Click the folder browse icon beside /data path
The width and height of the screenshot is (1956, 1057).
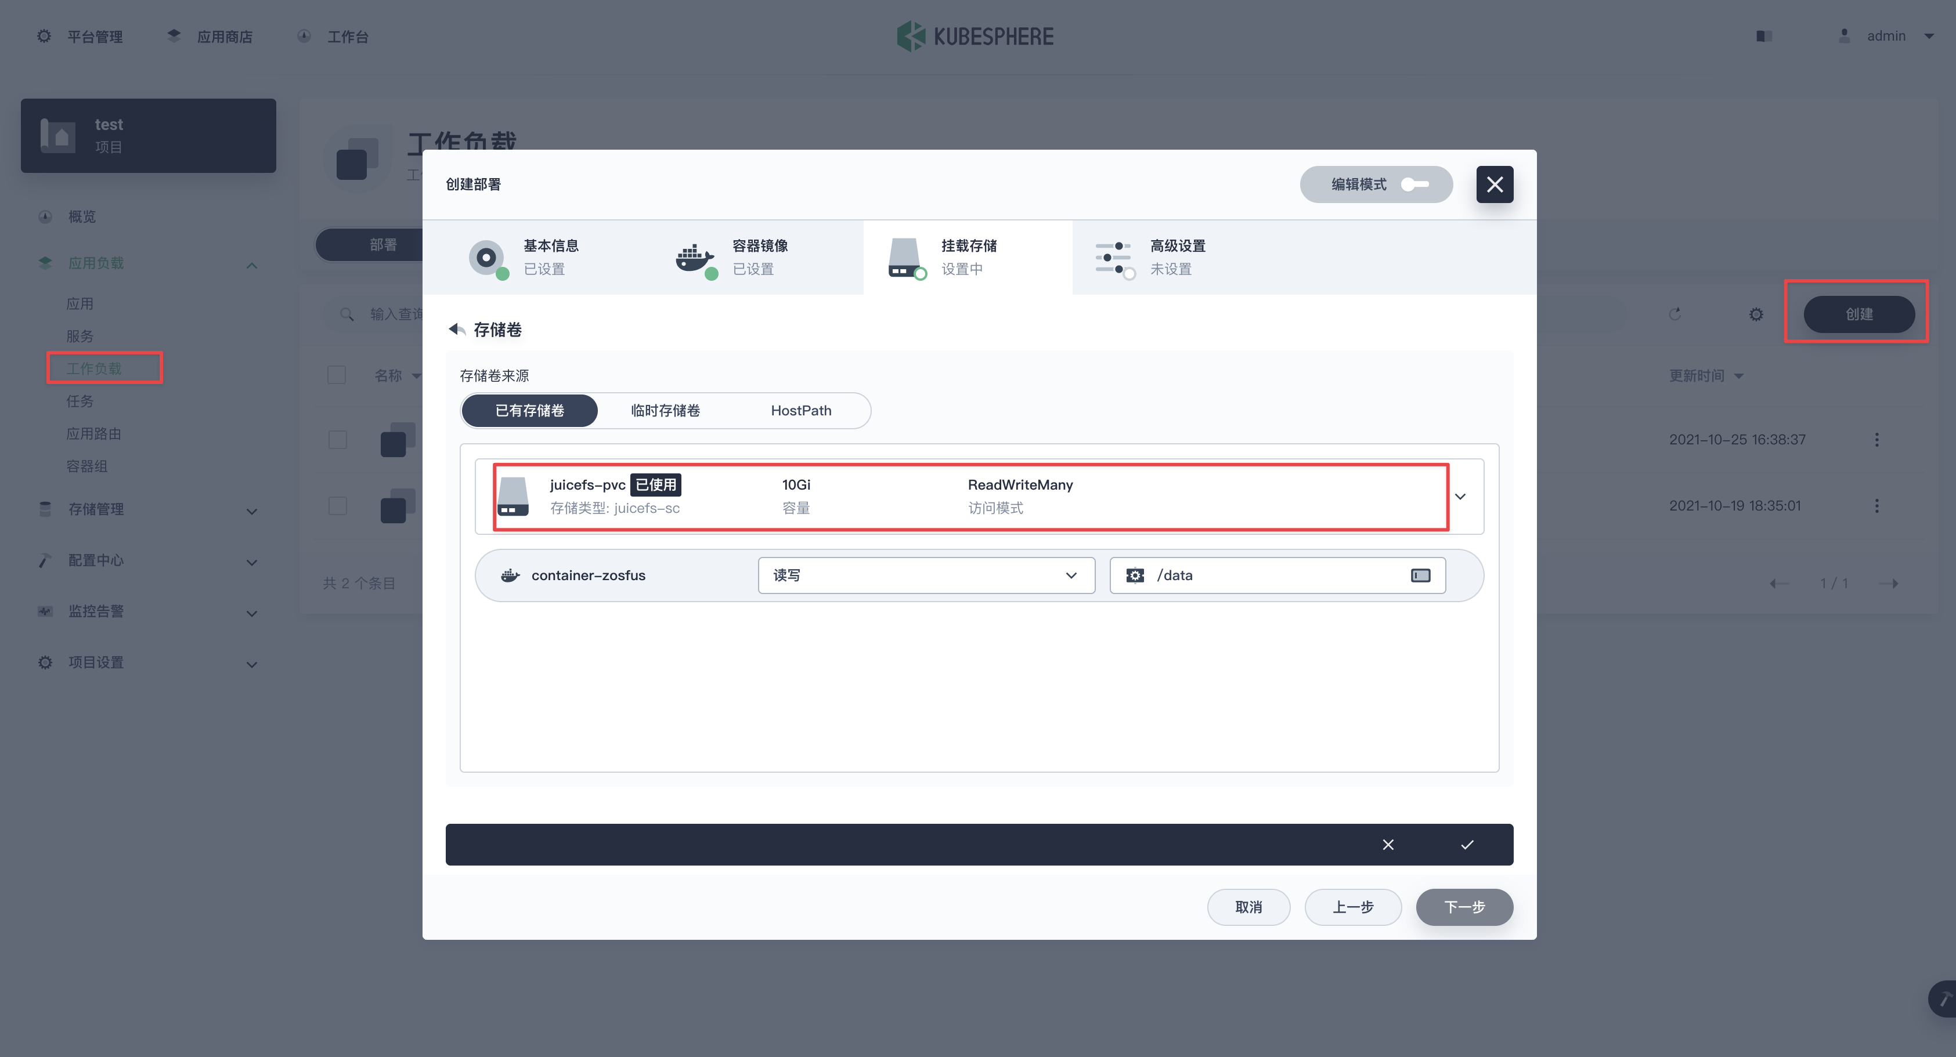[x=1421, y=575]
